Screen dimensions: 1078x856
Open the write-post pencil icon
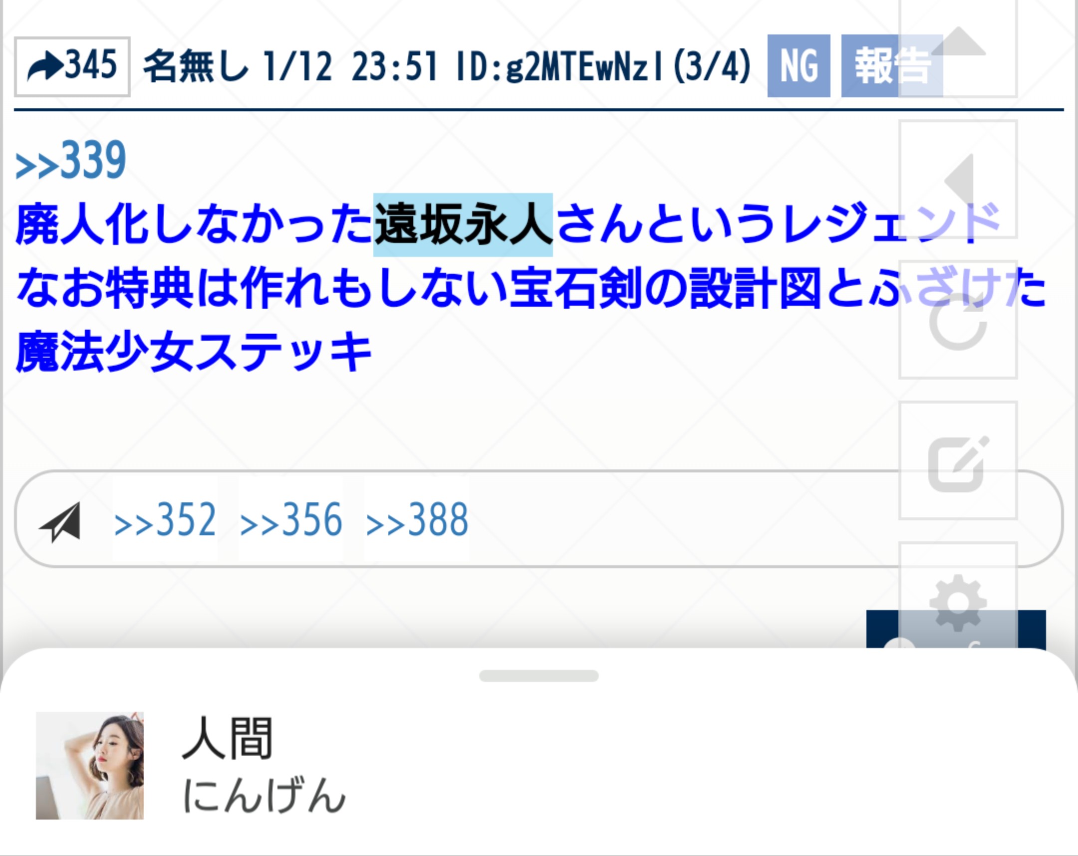958,461
